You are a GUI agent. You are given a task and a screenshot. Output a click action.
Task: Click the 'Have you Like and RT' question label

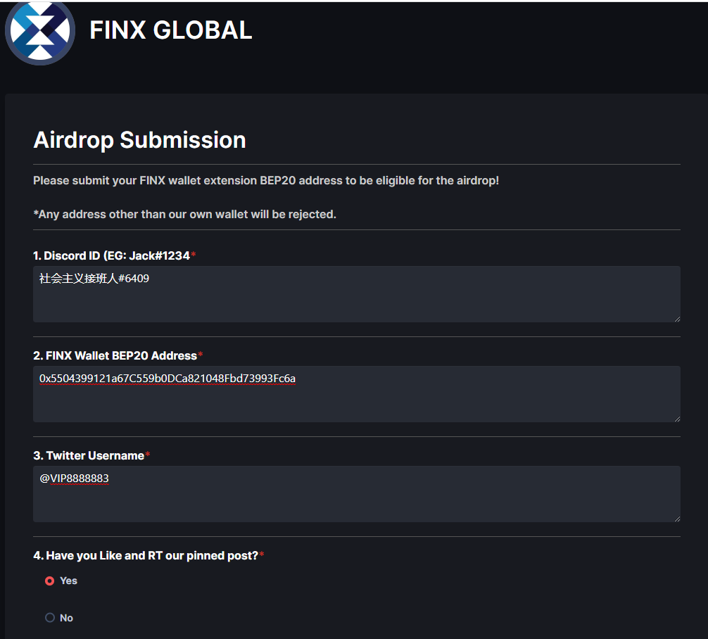pyautogui.click(x=146, y=555)
